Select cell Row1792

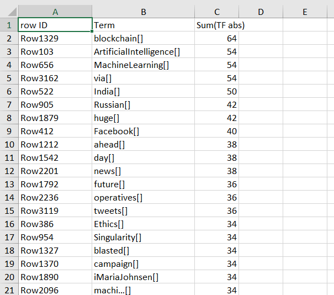pos(55,184)
